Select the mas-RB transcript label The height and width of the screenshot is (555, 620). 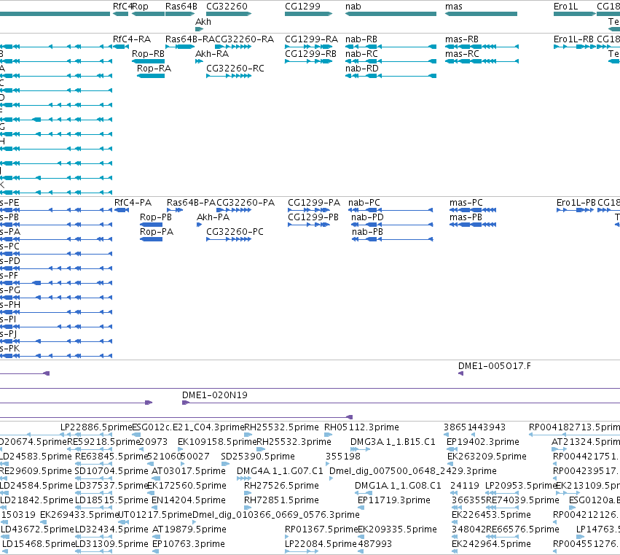[x=461, y=39]
